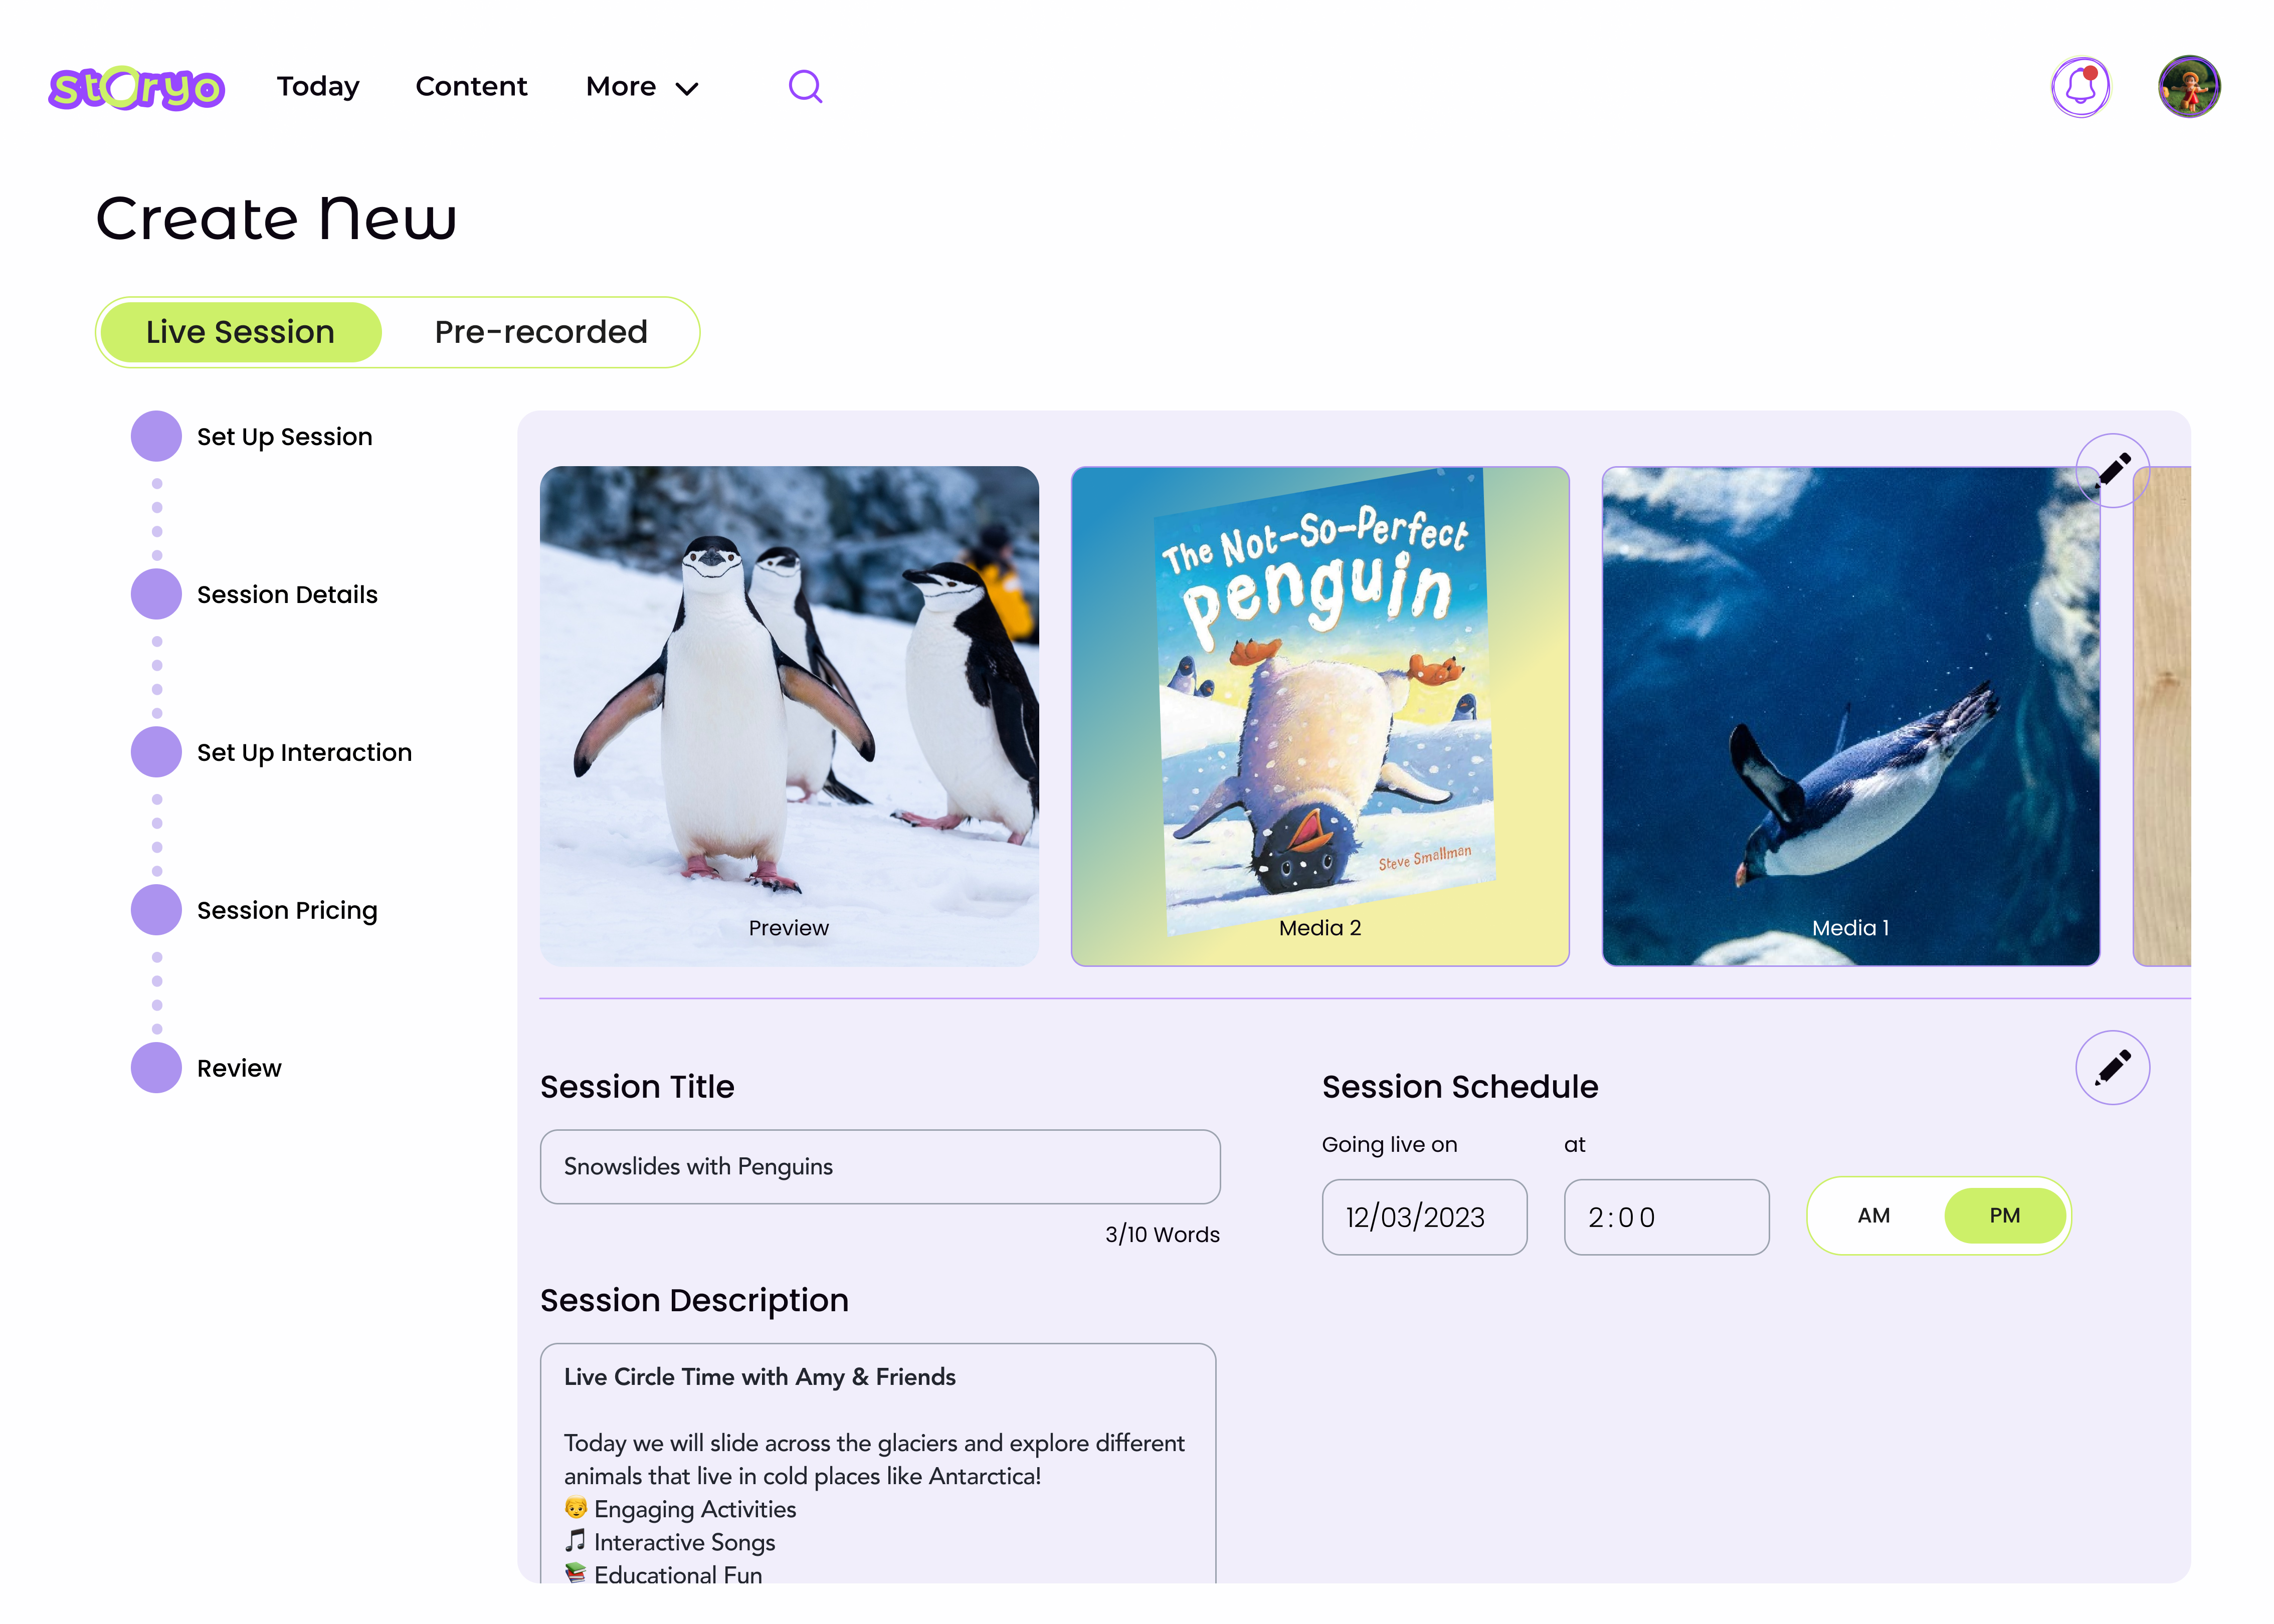The image size is (2274, 1624).
Task: Click the going live date field
Action: [1424, 1217]
